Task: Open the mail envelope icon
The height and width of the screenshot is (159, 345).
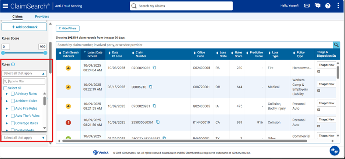Action: [x=307, y=6]
